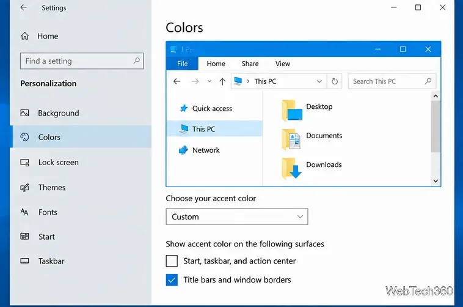This screenshot has height=307, width=463.
Task: Click the preview scrollbar up arrow
Action: [x=436, y=96]
